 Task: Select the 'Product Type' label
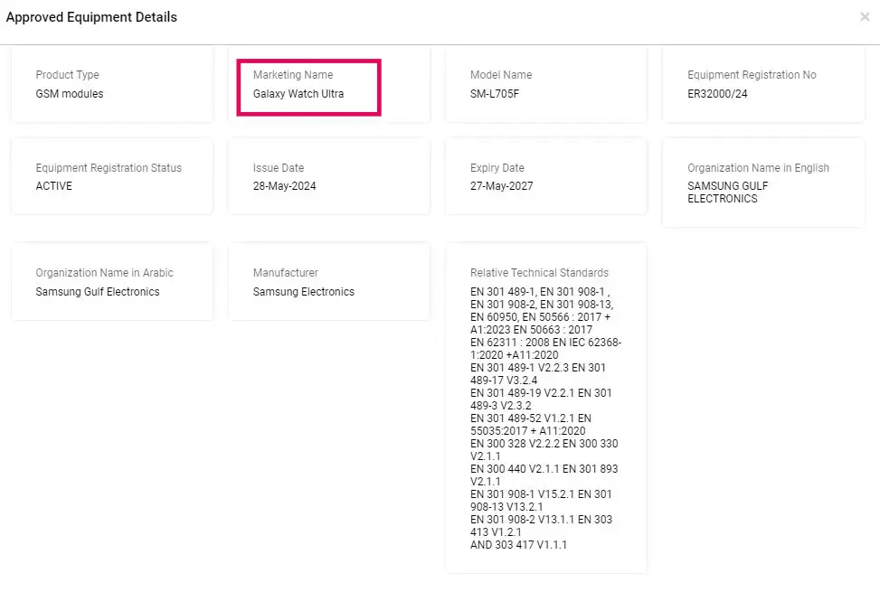click(67, 75)
